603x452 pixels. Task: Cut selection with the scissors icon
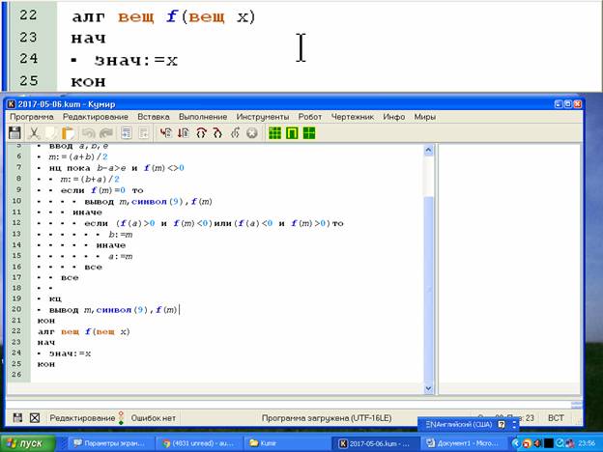[x=34, y=133]
